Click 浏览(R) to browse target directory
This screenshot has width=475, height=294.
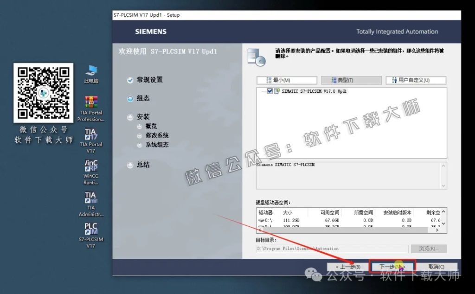pos(429,249)
